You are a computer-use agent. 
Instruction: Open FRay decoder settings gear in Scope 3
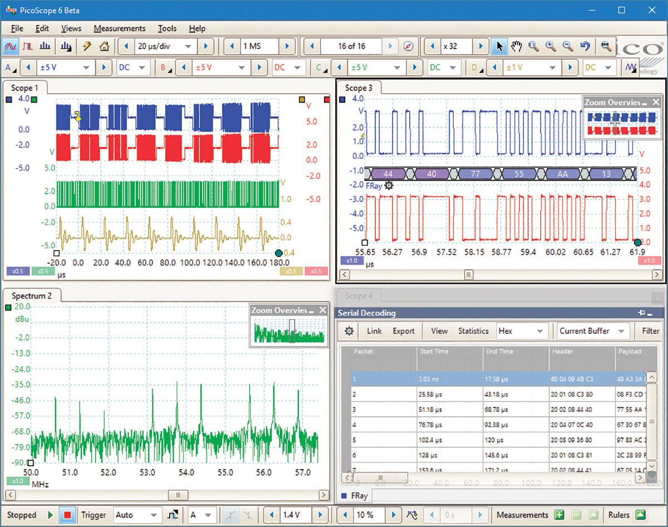click(x=389, y=186)
